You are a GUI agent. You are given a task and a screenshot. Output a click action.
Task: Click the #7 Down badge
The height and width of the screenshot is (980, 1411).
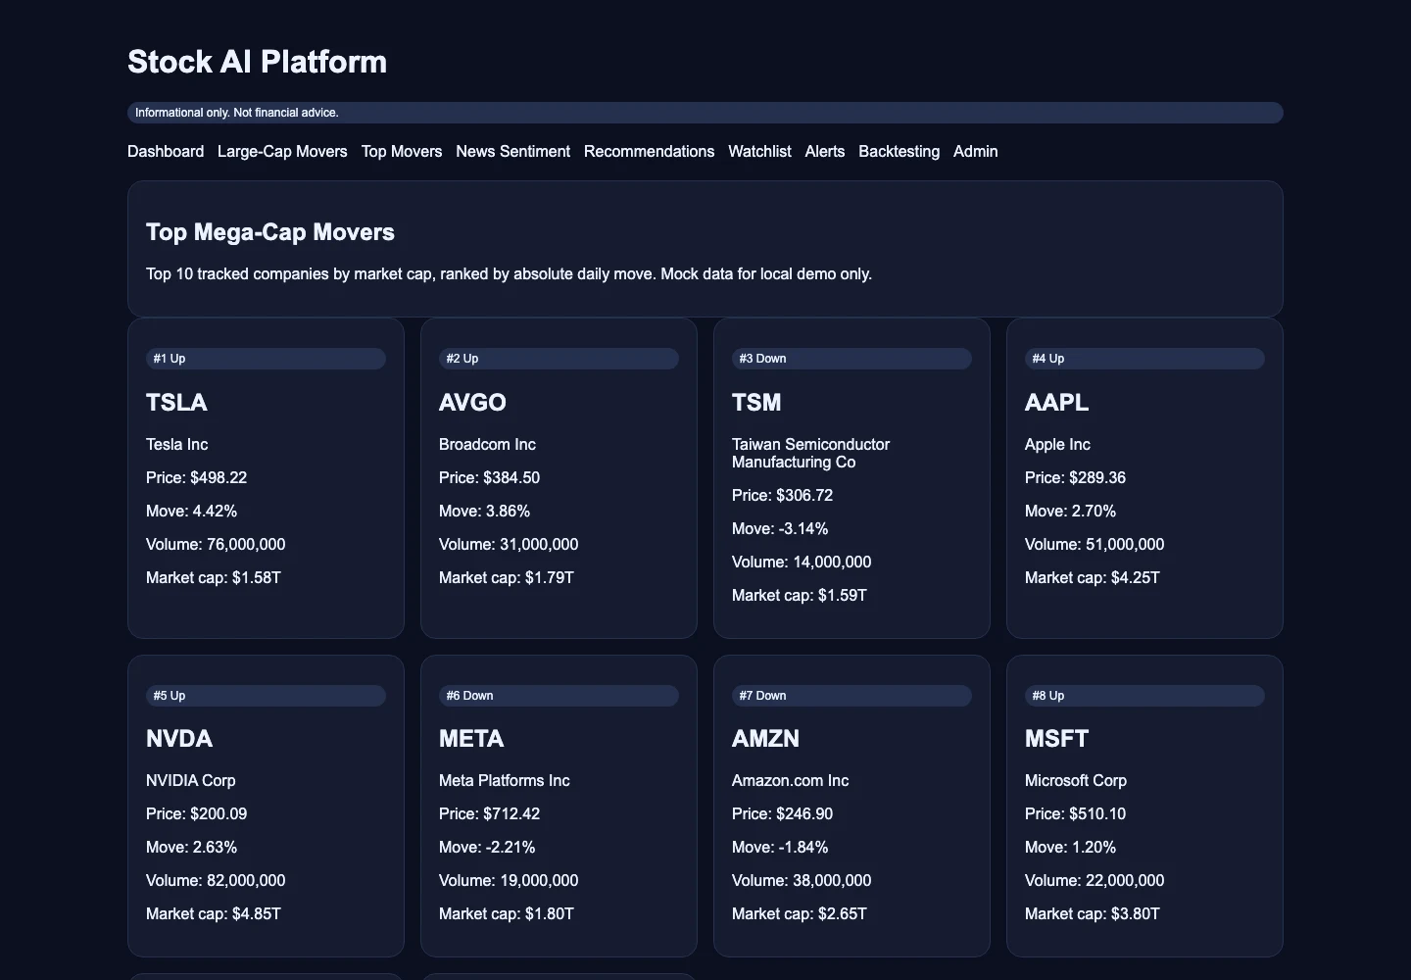(851, 696)
